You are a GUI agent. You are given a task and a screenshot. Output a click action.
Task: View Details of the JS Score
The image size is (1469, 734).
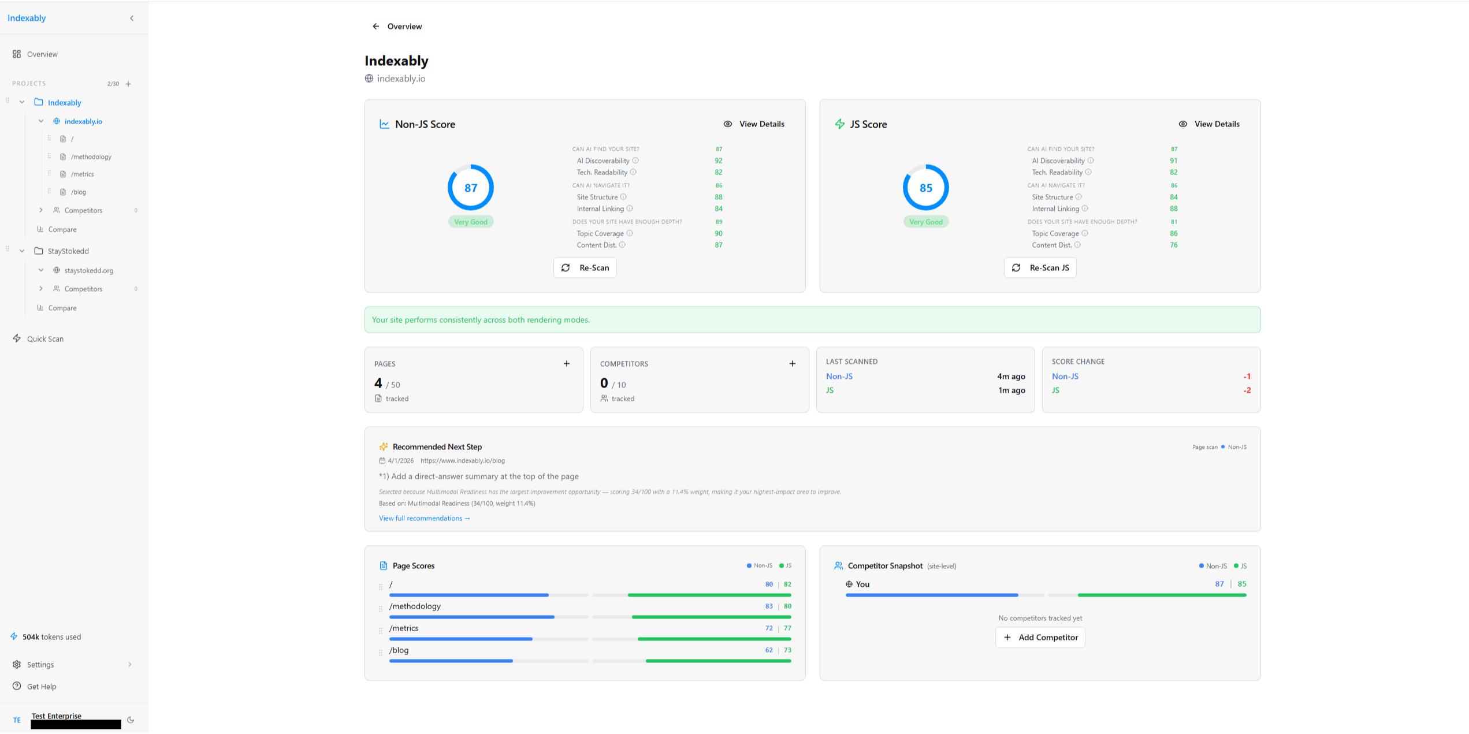(x=1209, y=124)
